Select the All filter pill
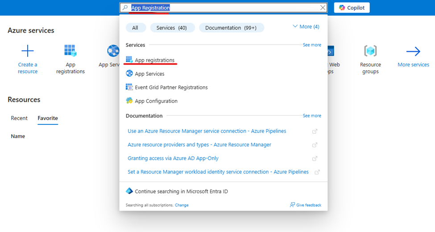Screen dimensions: 435x232 pyautogui.click(x=135, y=28)
